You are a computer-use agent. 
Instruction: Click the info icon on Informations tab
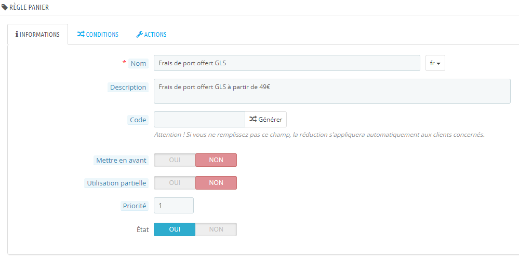coord(17,34)
